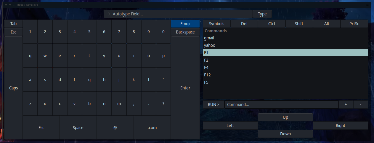Switch to the Symbols layout
374x143 pixels.
pos(216,24)
